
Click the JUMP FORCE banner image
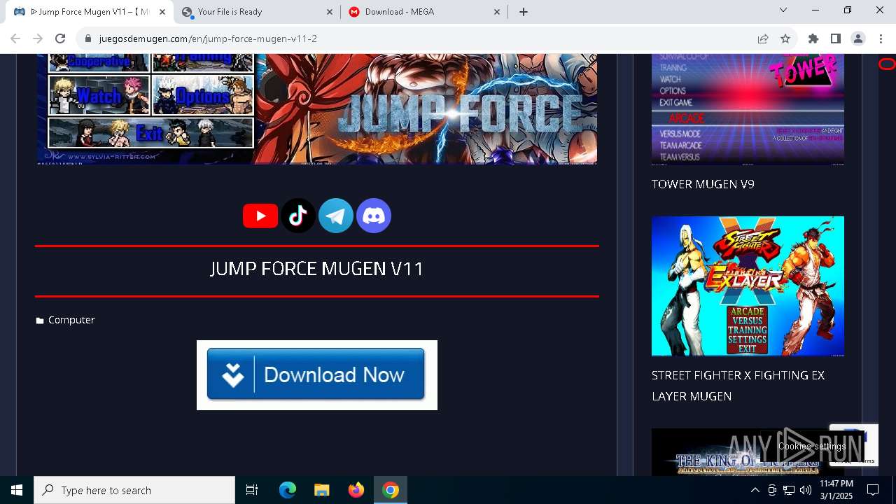pyautogui.click(x=317, y=109)
